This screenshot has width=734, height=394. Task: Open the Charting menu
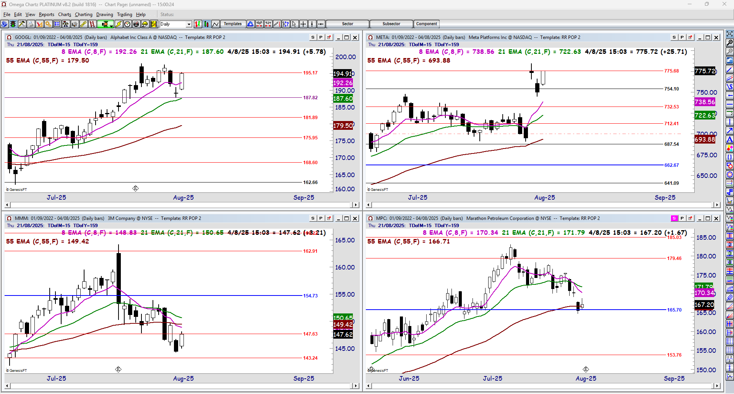[84, 15]
